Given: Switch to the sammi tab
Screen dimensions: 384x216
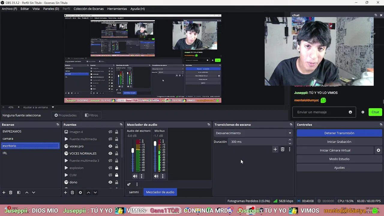Looking at the screenshot, I should [134, 192].
